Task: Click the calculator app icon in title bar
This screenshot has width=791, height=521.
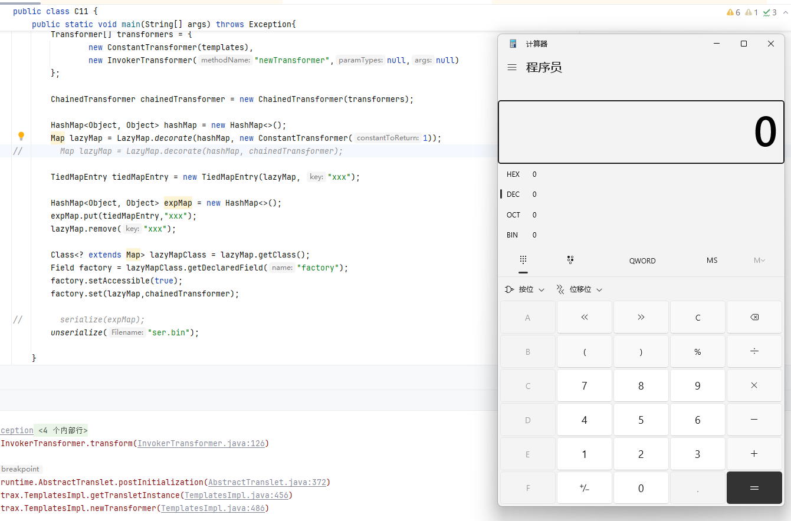Action: point(513,44)
